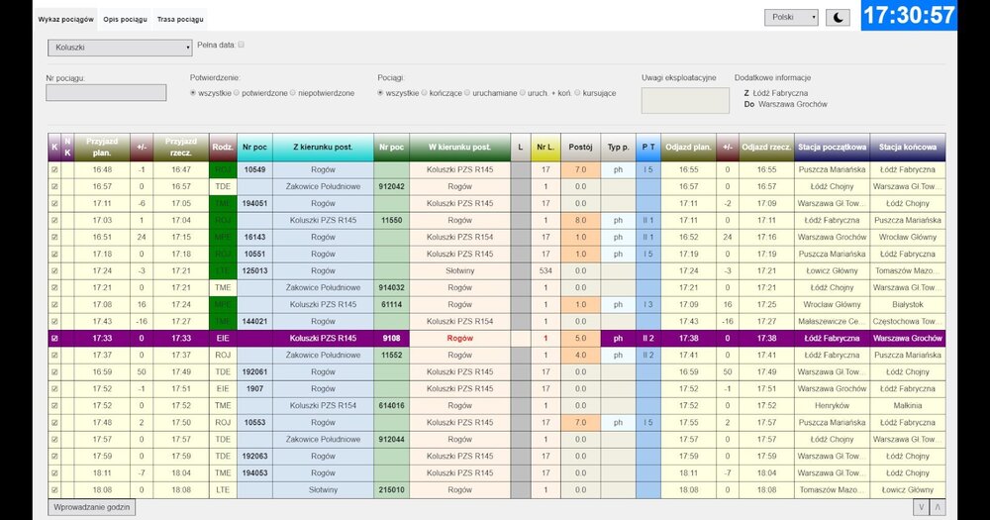This screenshot has width=990, height=520.
Task: Open the Trasa pociągu tab
Action: coord(181,20)
